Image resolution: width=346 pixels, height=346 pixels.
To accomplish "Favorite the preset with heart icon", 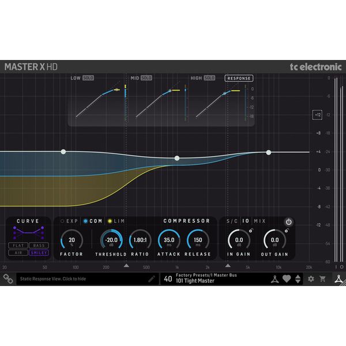I will [287, 279].
